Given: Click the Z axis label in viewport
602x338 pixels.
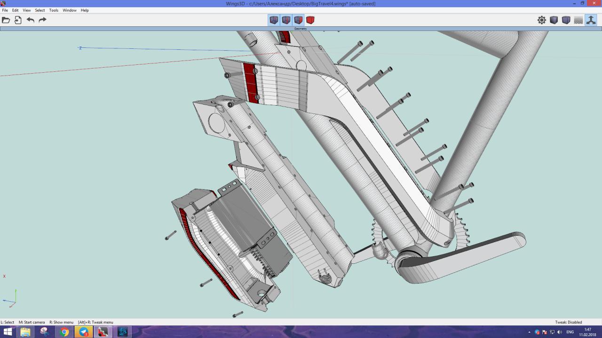Looking at the screenshot, I should 80,48.
